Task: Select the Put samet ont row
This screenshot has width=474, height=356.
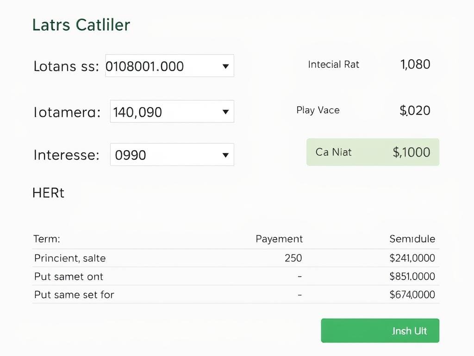Action: pos(69,276)
